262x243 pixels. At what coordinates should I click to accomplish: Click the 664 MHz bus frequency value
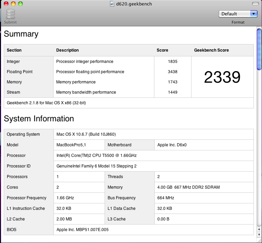coord(166,198)
